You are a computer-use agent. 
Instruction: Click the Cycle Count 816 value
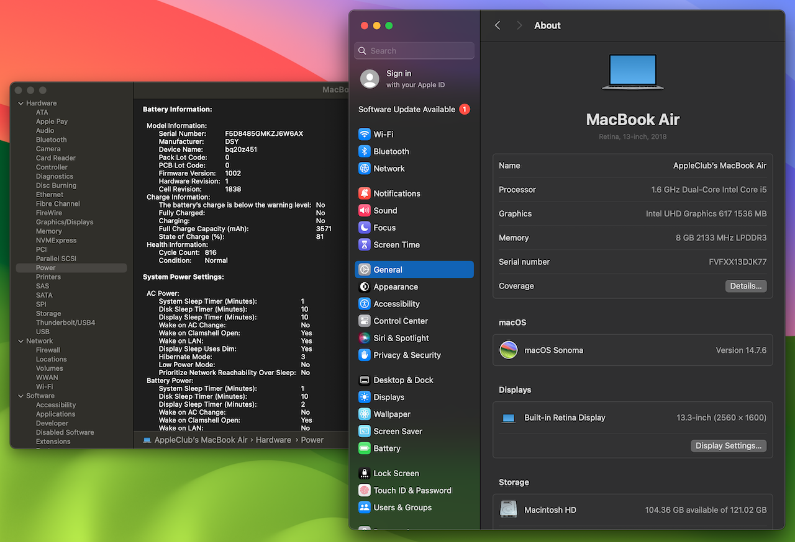pyautogui.click(x=211, y=253)
